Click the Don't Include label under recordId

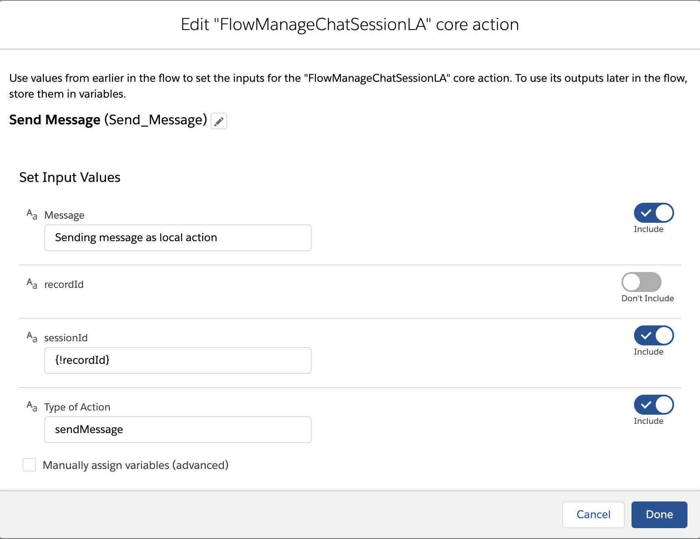648,298
